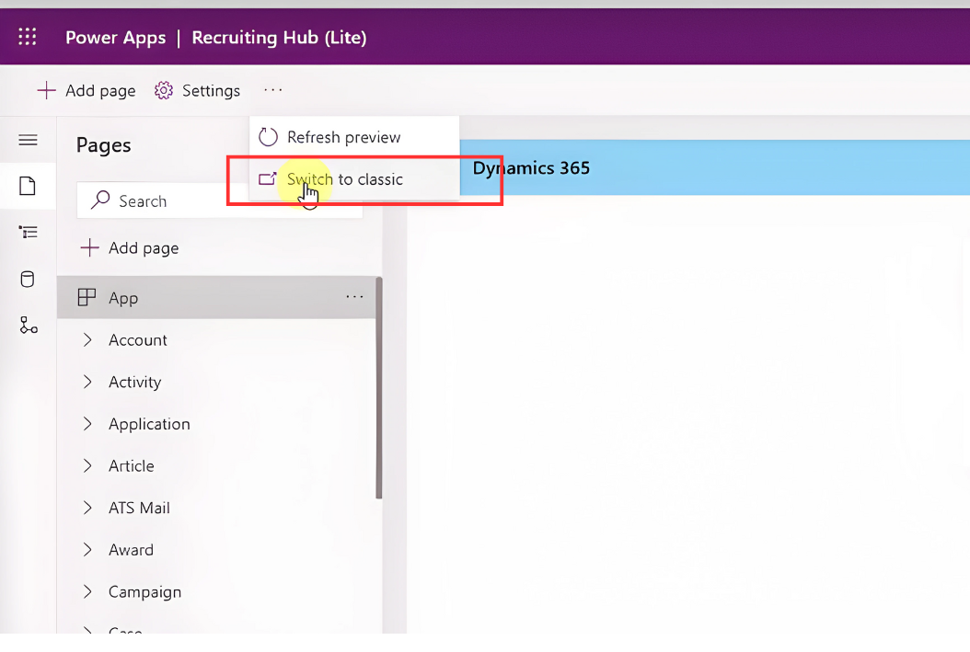
Task: Click the command bar ellipsis overflow
Action: click(x=272, y=90)
